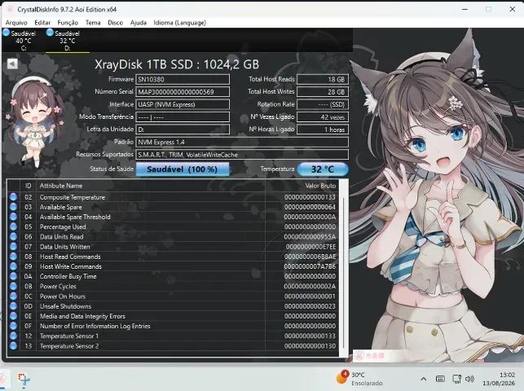Click the Total Host Writes value 28 GB
This screenshot has width=524, height=391.
[323, 92]
